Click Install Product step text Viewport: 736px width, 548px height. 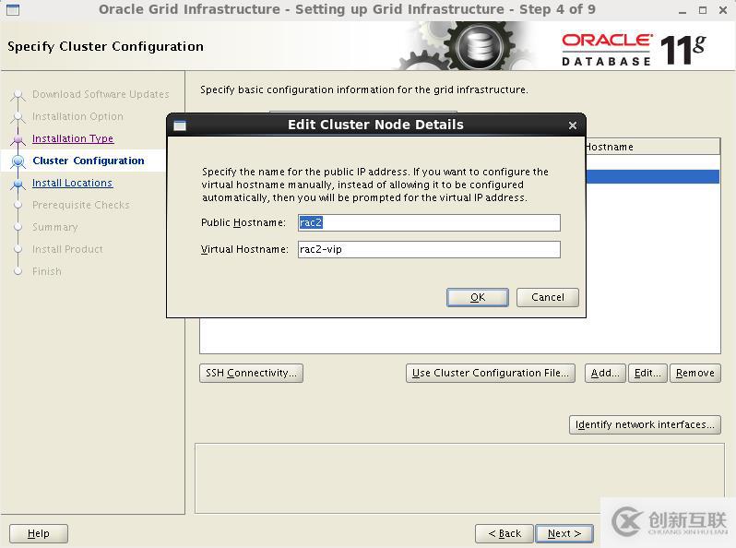point(67,249)
